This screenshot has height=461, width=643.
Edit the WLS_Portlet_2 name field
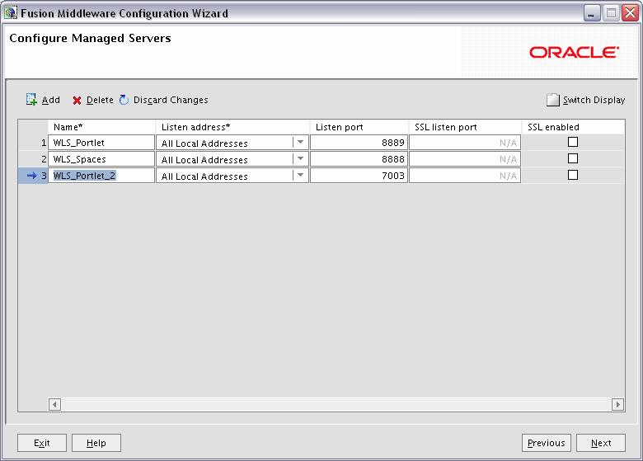[101, 176]
